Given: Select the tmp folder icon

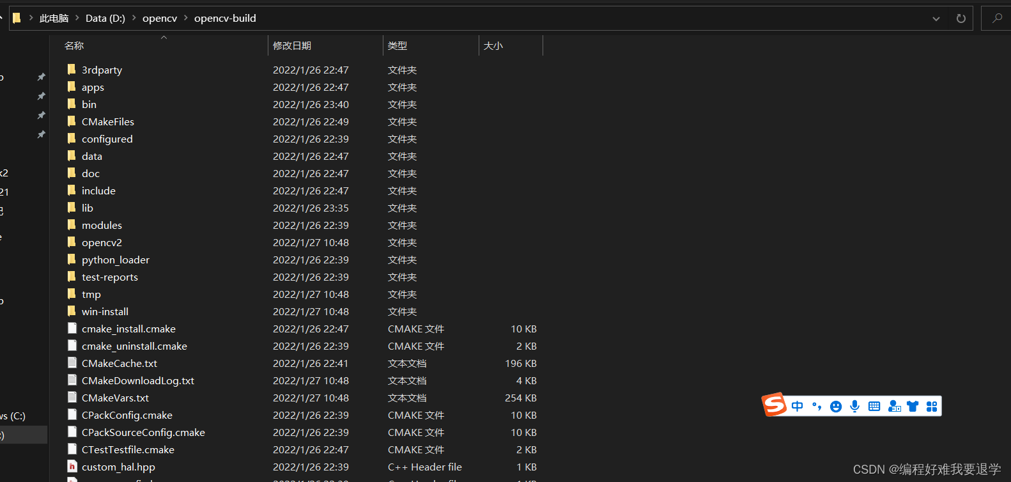Looking at the screenshot, I should tap(72, 293).
